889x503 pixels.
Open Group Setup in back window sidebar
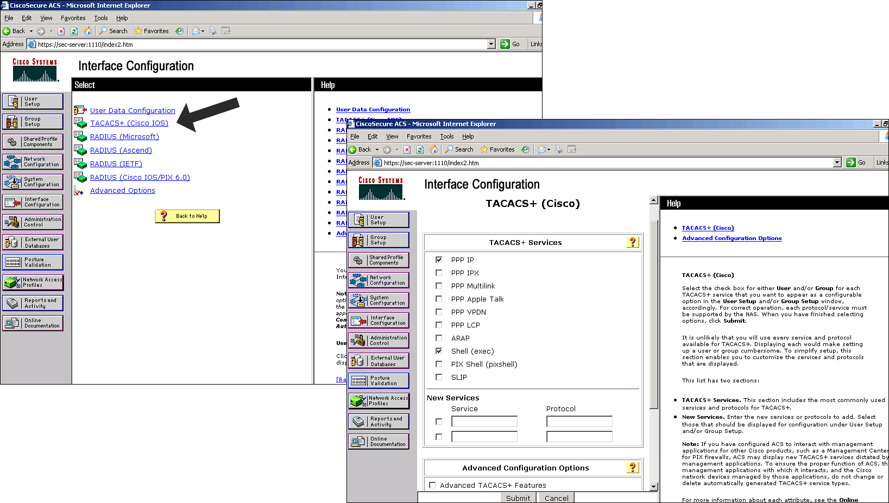click(33, 122)
